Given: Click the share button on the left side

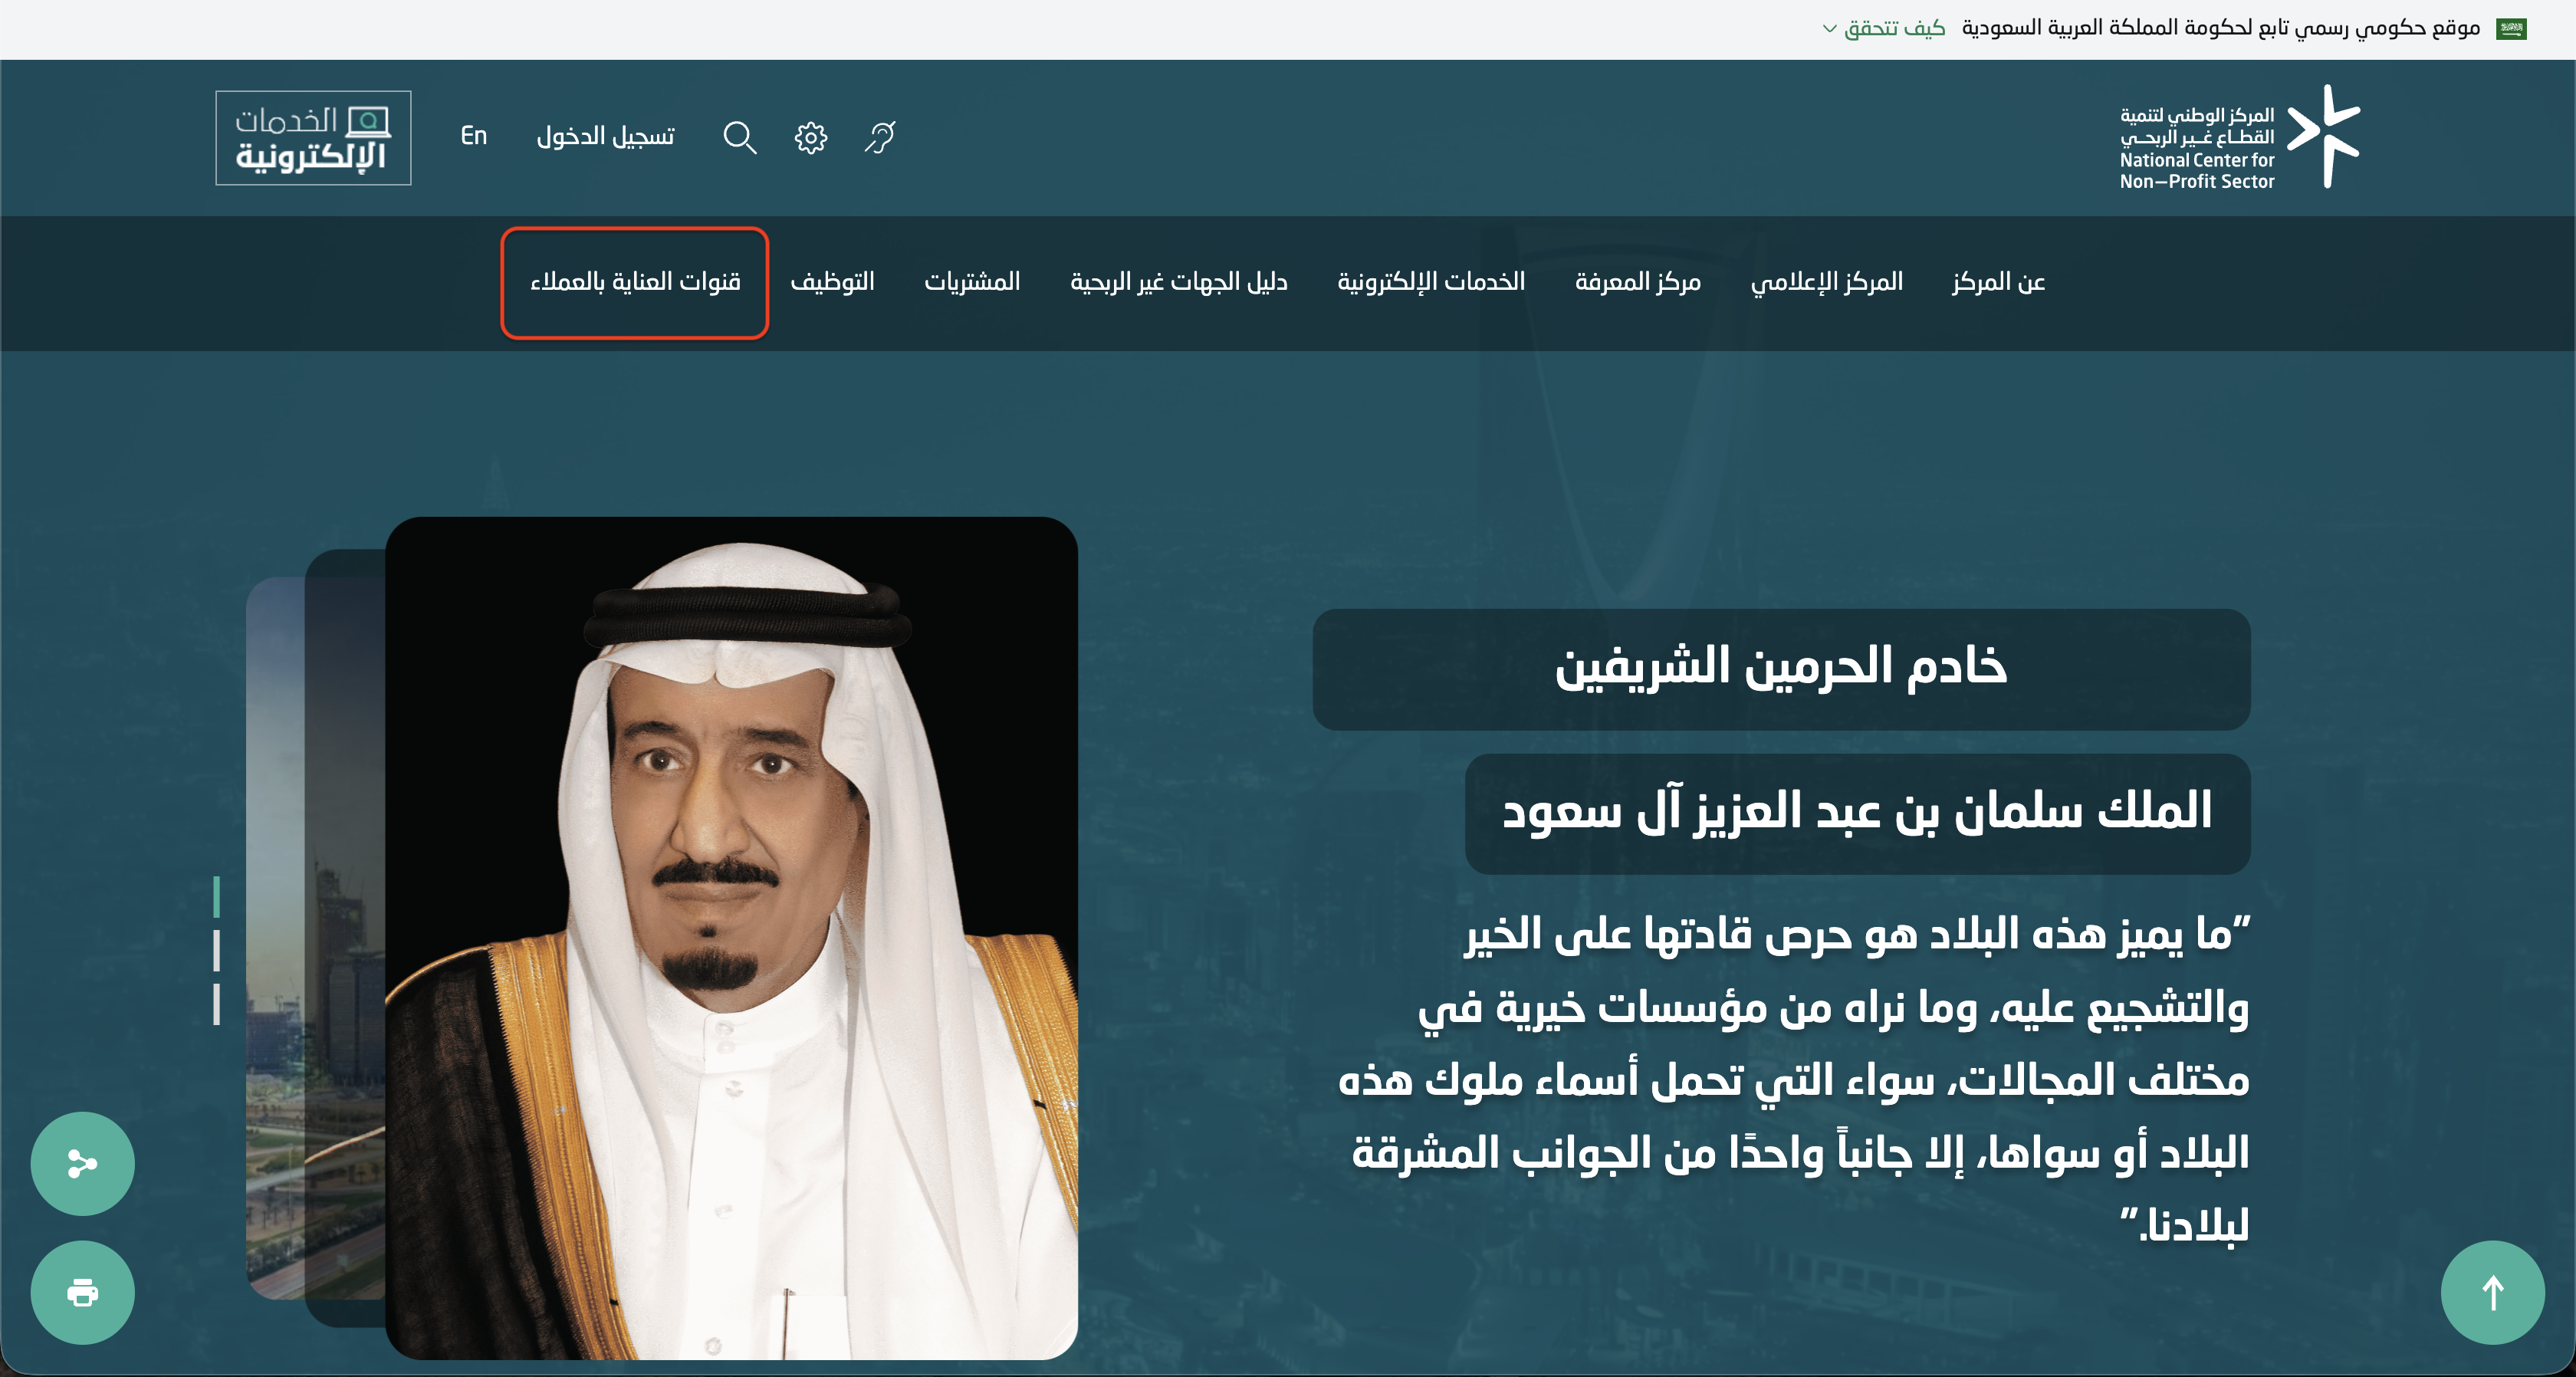Looking at the screenshot, I should [82, 1163].
